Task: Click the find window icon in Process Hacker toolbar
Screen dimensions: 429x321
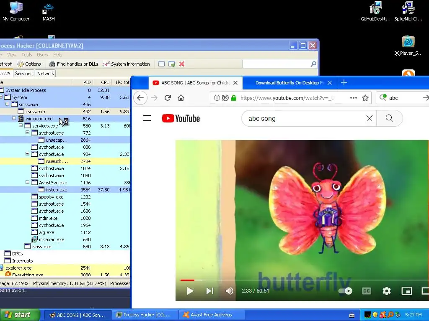Action: (x=161, y=64)
